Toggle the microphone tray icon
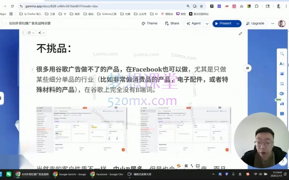This screenshot has height=180, width=289. [x=233, y=174]
